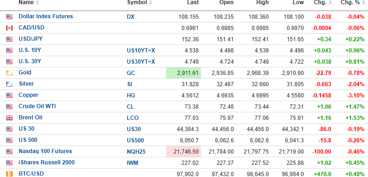Click the UK flag icon beside Brent Oil
The image size is (368, 177).
click(x=9, y=118)
